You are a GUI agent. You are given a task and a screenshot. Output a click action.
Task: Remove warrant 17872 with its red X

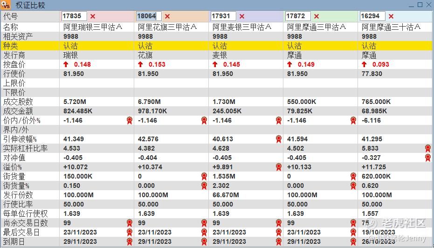pos(317,16)
